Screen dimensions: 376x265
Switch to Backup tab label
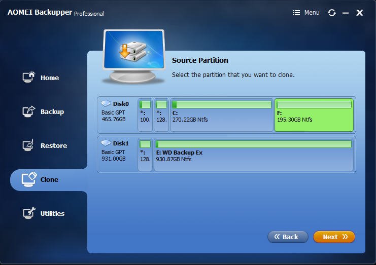click(x=52, y=112)
